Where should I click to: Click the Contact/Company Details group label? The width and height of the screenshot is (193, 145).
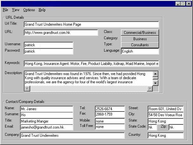tap(25, 102)
